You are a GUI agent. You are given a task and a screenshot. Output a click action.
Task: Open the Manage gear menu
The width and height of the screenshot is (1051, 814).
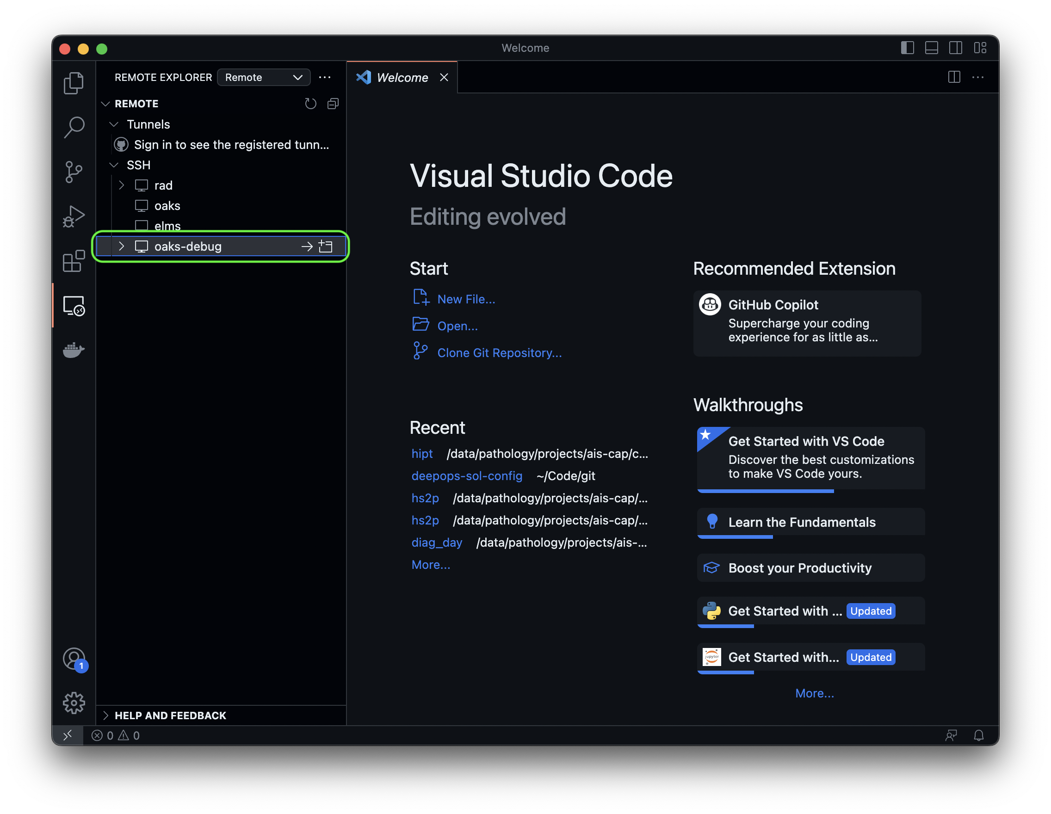pyautogui.click(x=74, y=703)
